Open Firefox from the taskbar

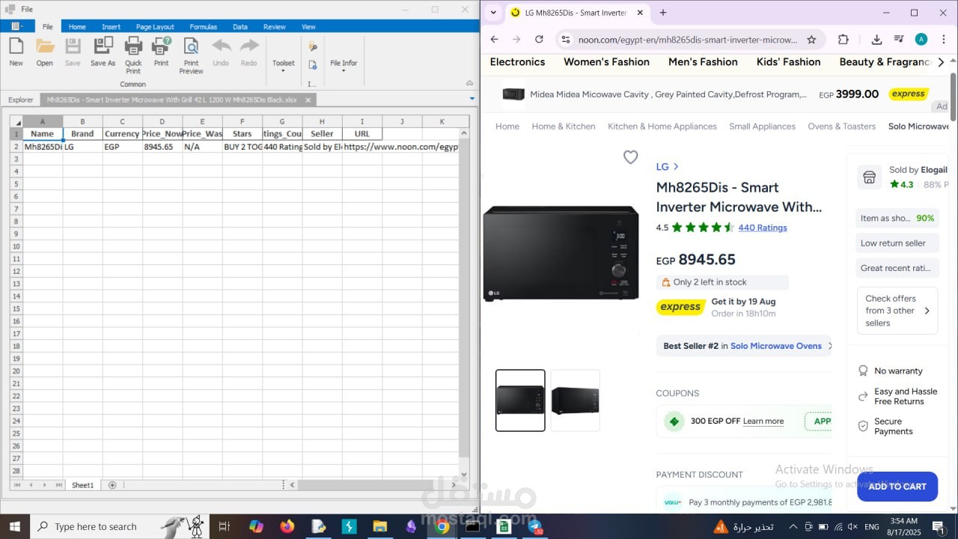coord(287,526)
